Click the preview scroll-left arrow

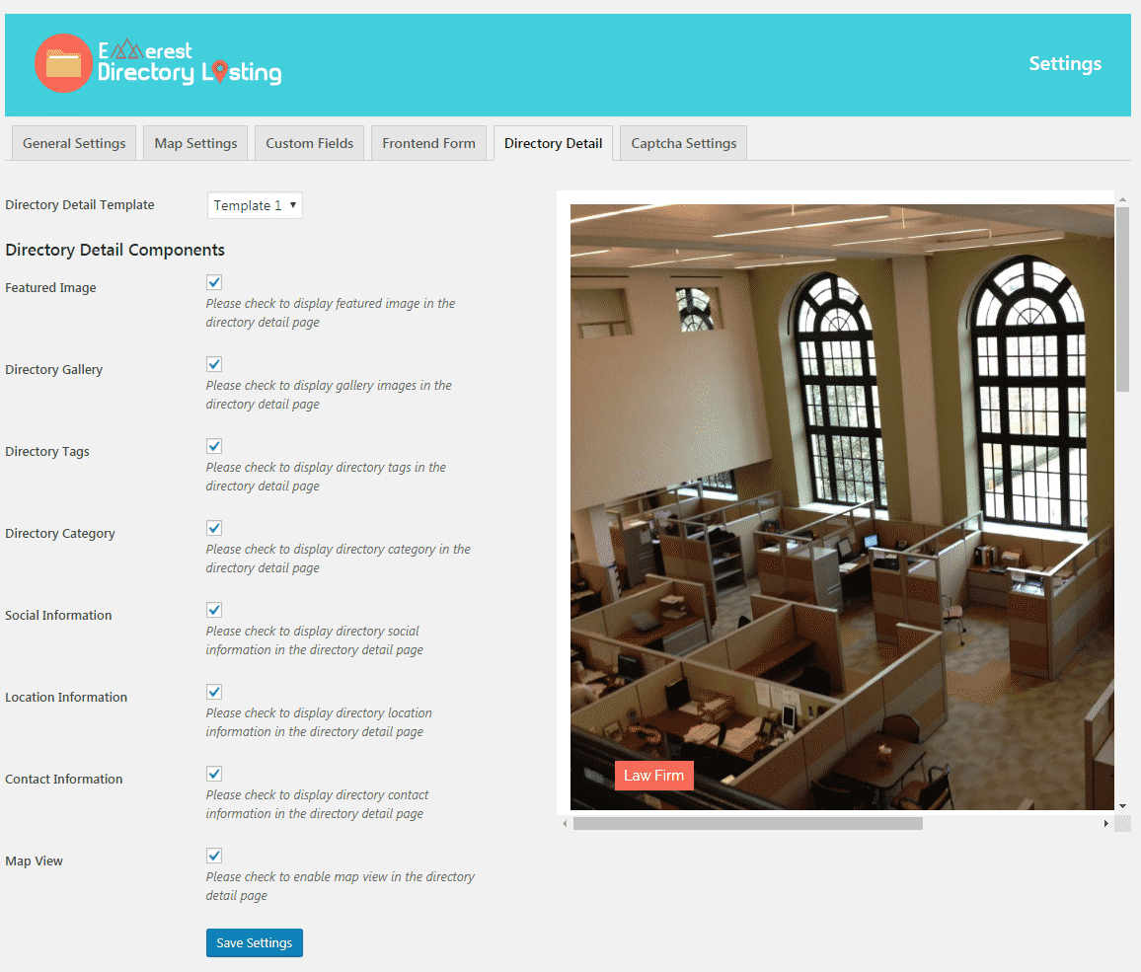click(565, 824)
